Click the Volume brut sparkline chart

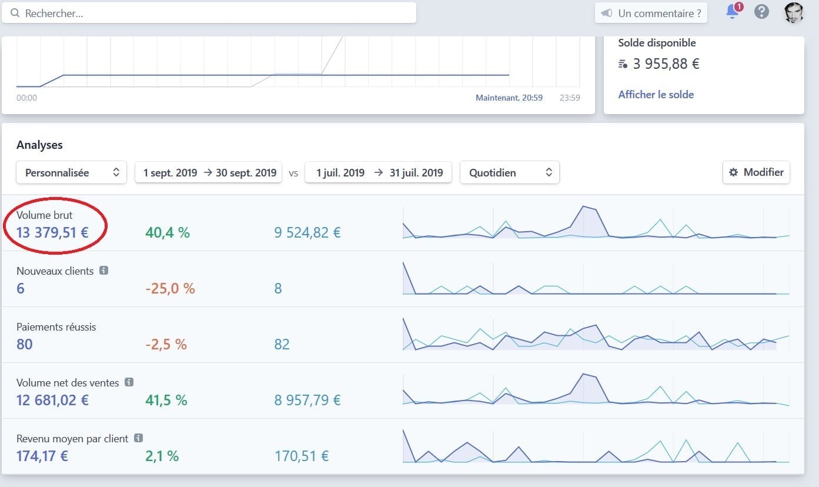click(x=595, y=223)
